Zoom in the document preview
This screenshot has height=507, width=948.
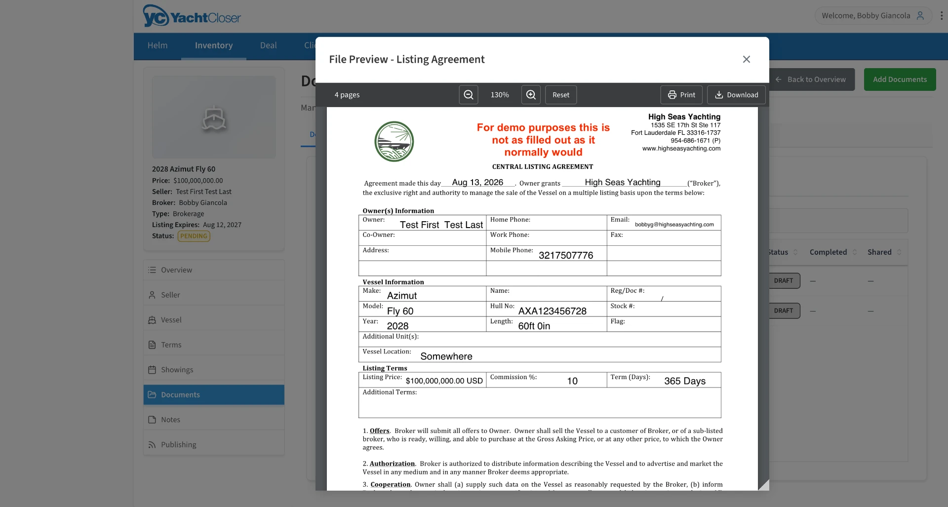tap(531, 95)
